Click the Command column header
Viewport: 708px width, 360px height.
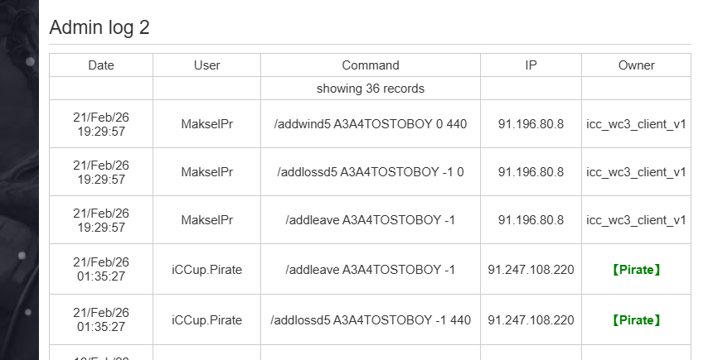371,65
